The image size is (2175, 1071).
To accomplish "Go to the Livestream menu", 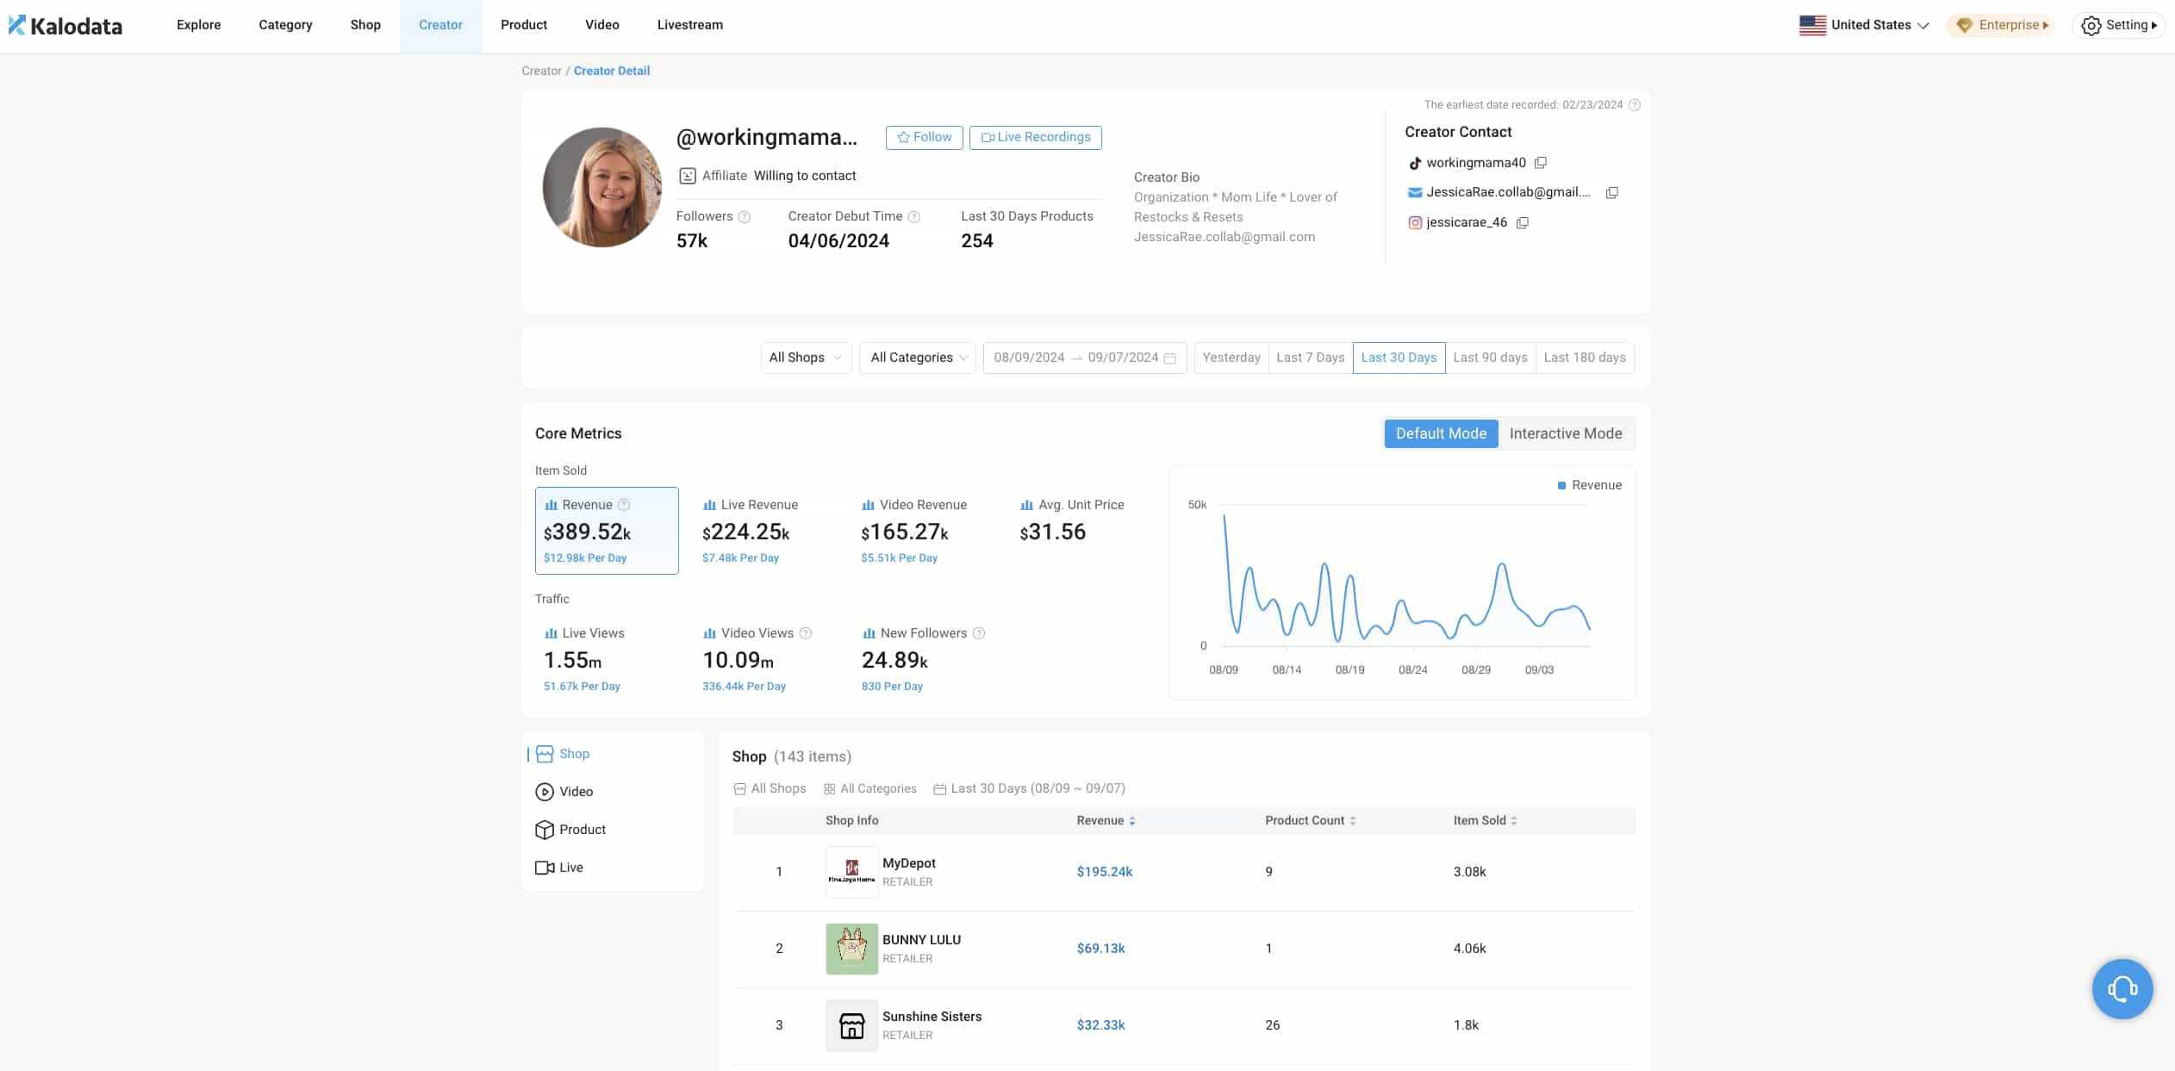I will tap(689, 25).
